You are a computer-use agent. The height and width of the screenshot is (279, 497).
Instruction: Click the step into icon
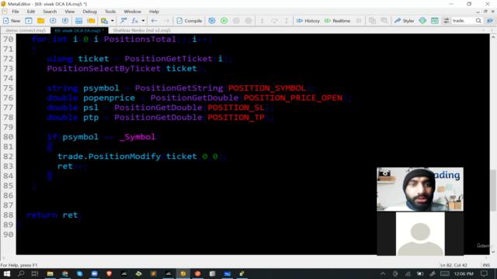[x=262, y=21]
